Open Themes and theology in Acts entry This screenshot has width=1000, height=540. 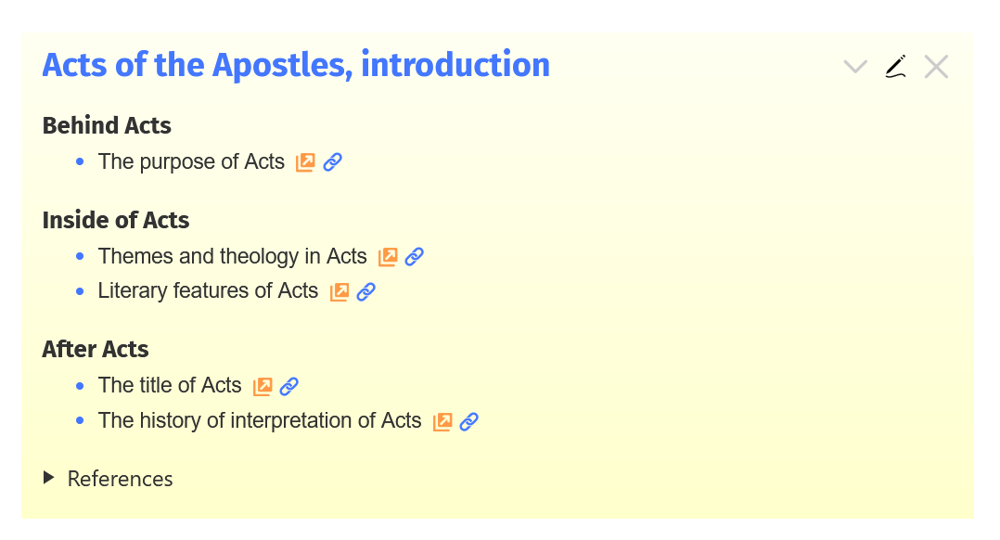coord(232,256)
